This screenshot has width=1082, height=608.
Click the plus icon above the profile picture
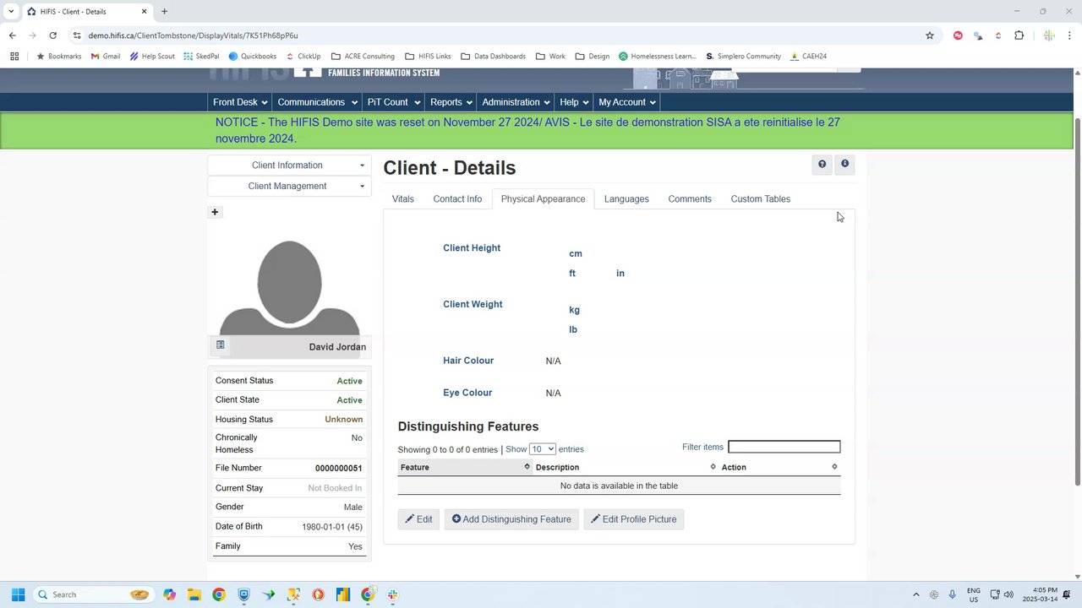coord(215,212)
